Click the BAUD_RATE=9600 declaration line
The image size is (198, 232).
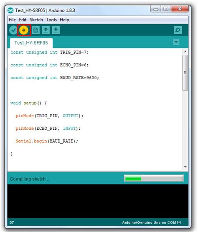click(x=55, y=78)
